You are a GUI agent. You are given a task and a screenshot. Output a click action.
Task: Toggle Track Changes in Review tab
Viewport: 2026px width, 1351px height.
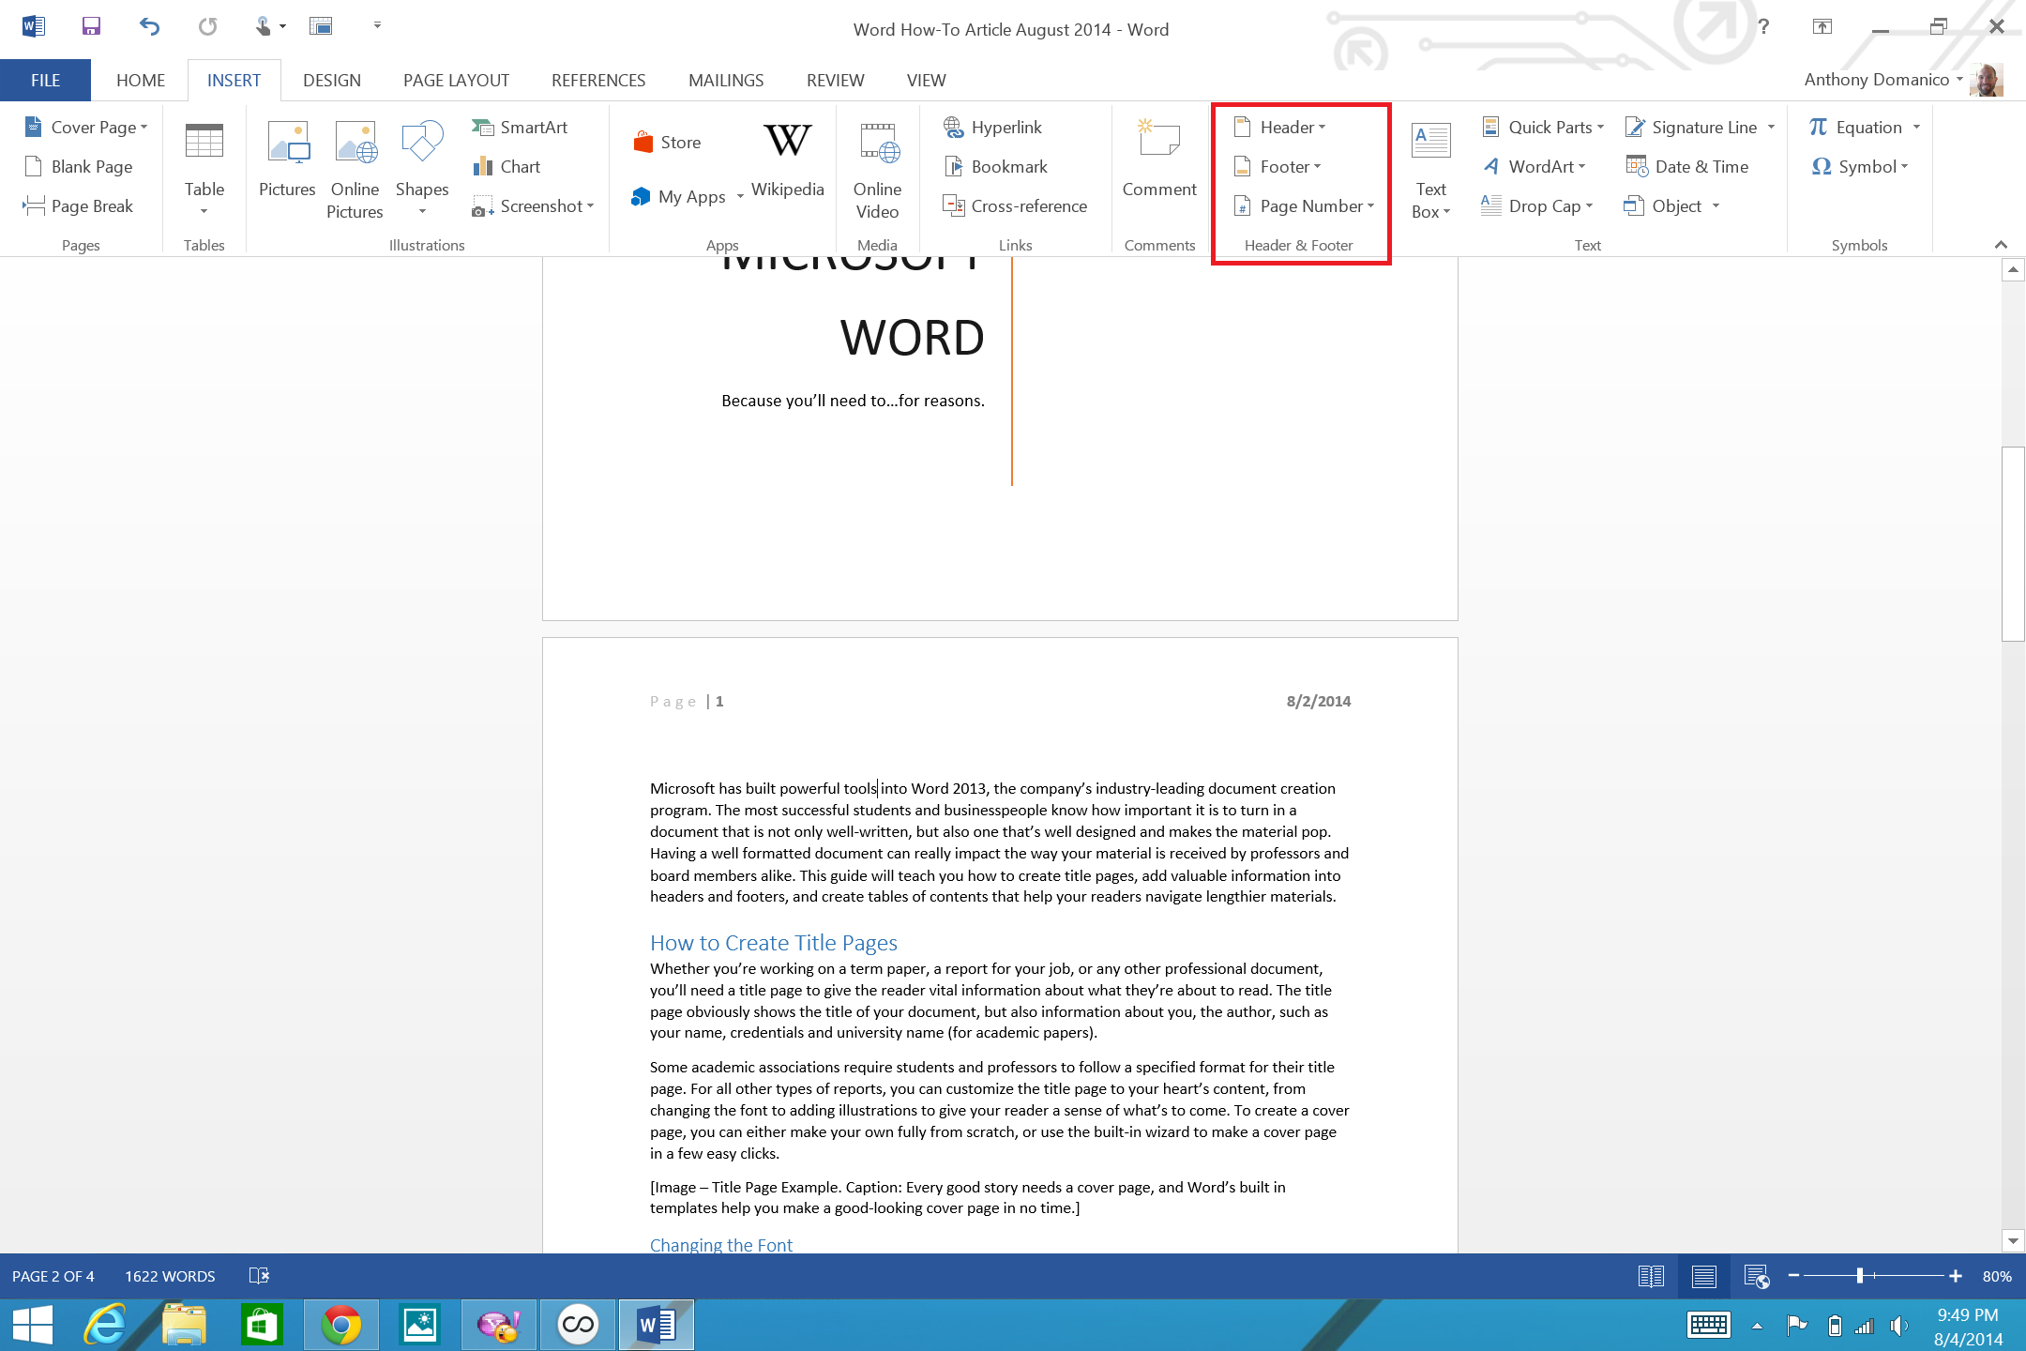pos(834,80)
